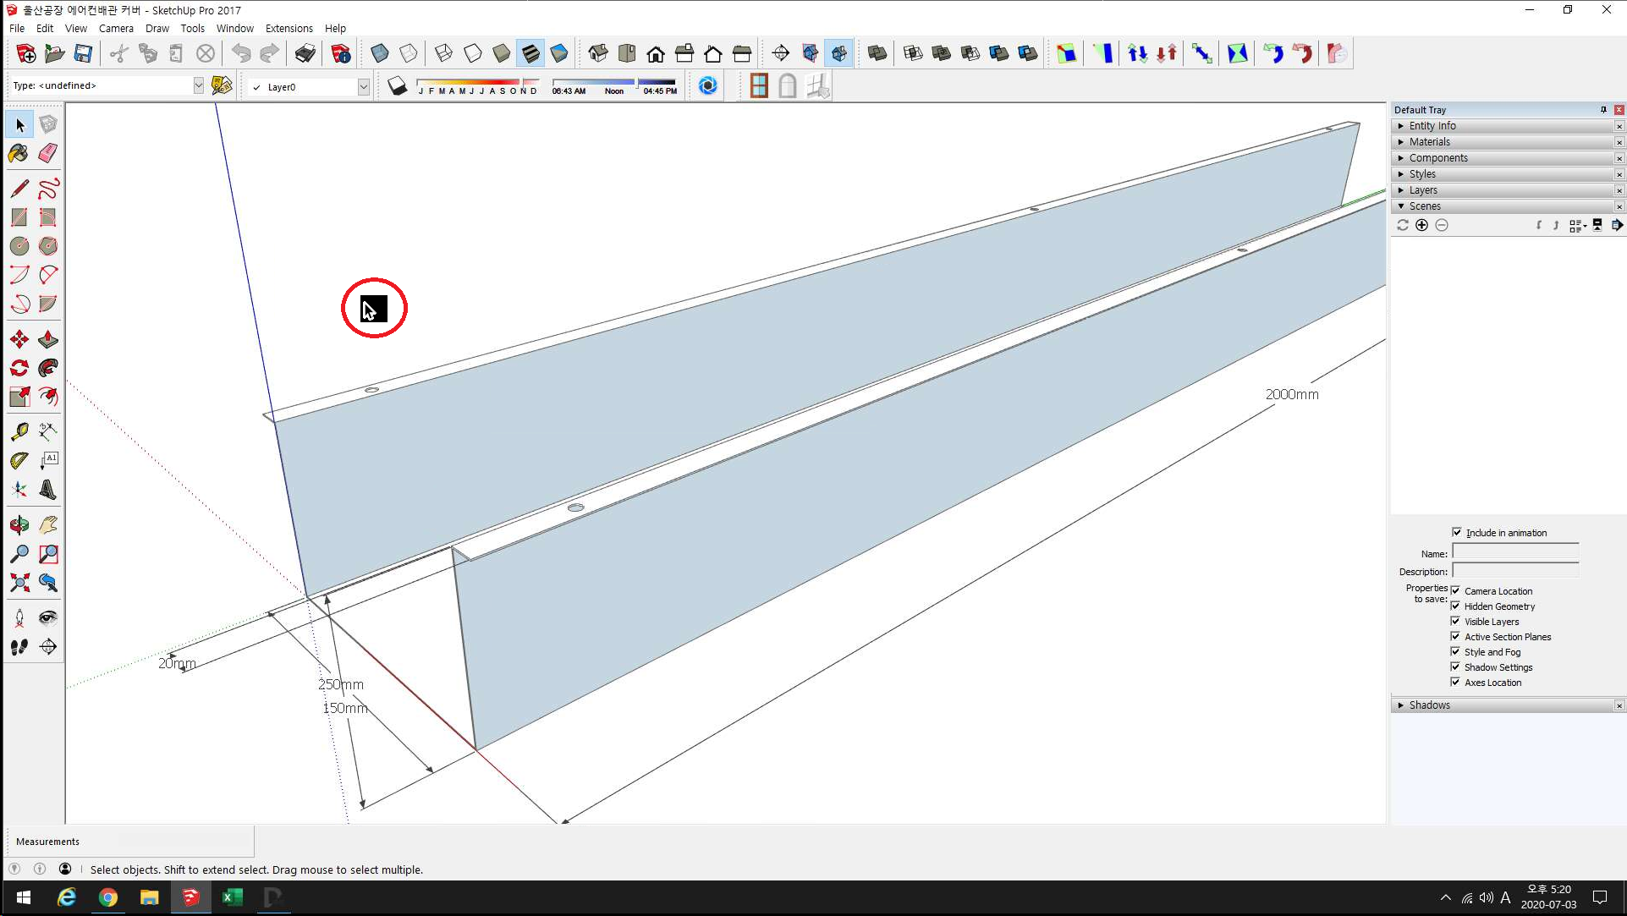Expand the Entity Info panel
Image resolution: width=1627 pixels, height=916 pixels.
click(x=1432, y=126)
